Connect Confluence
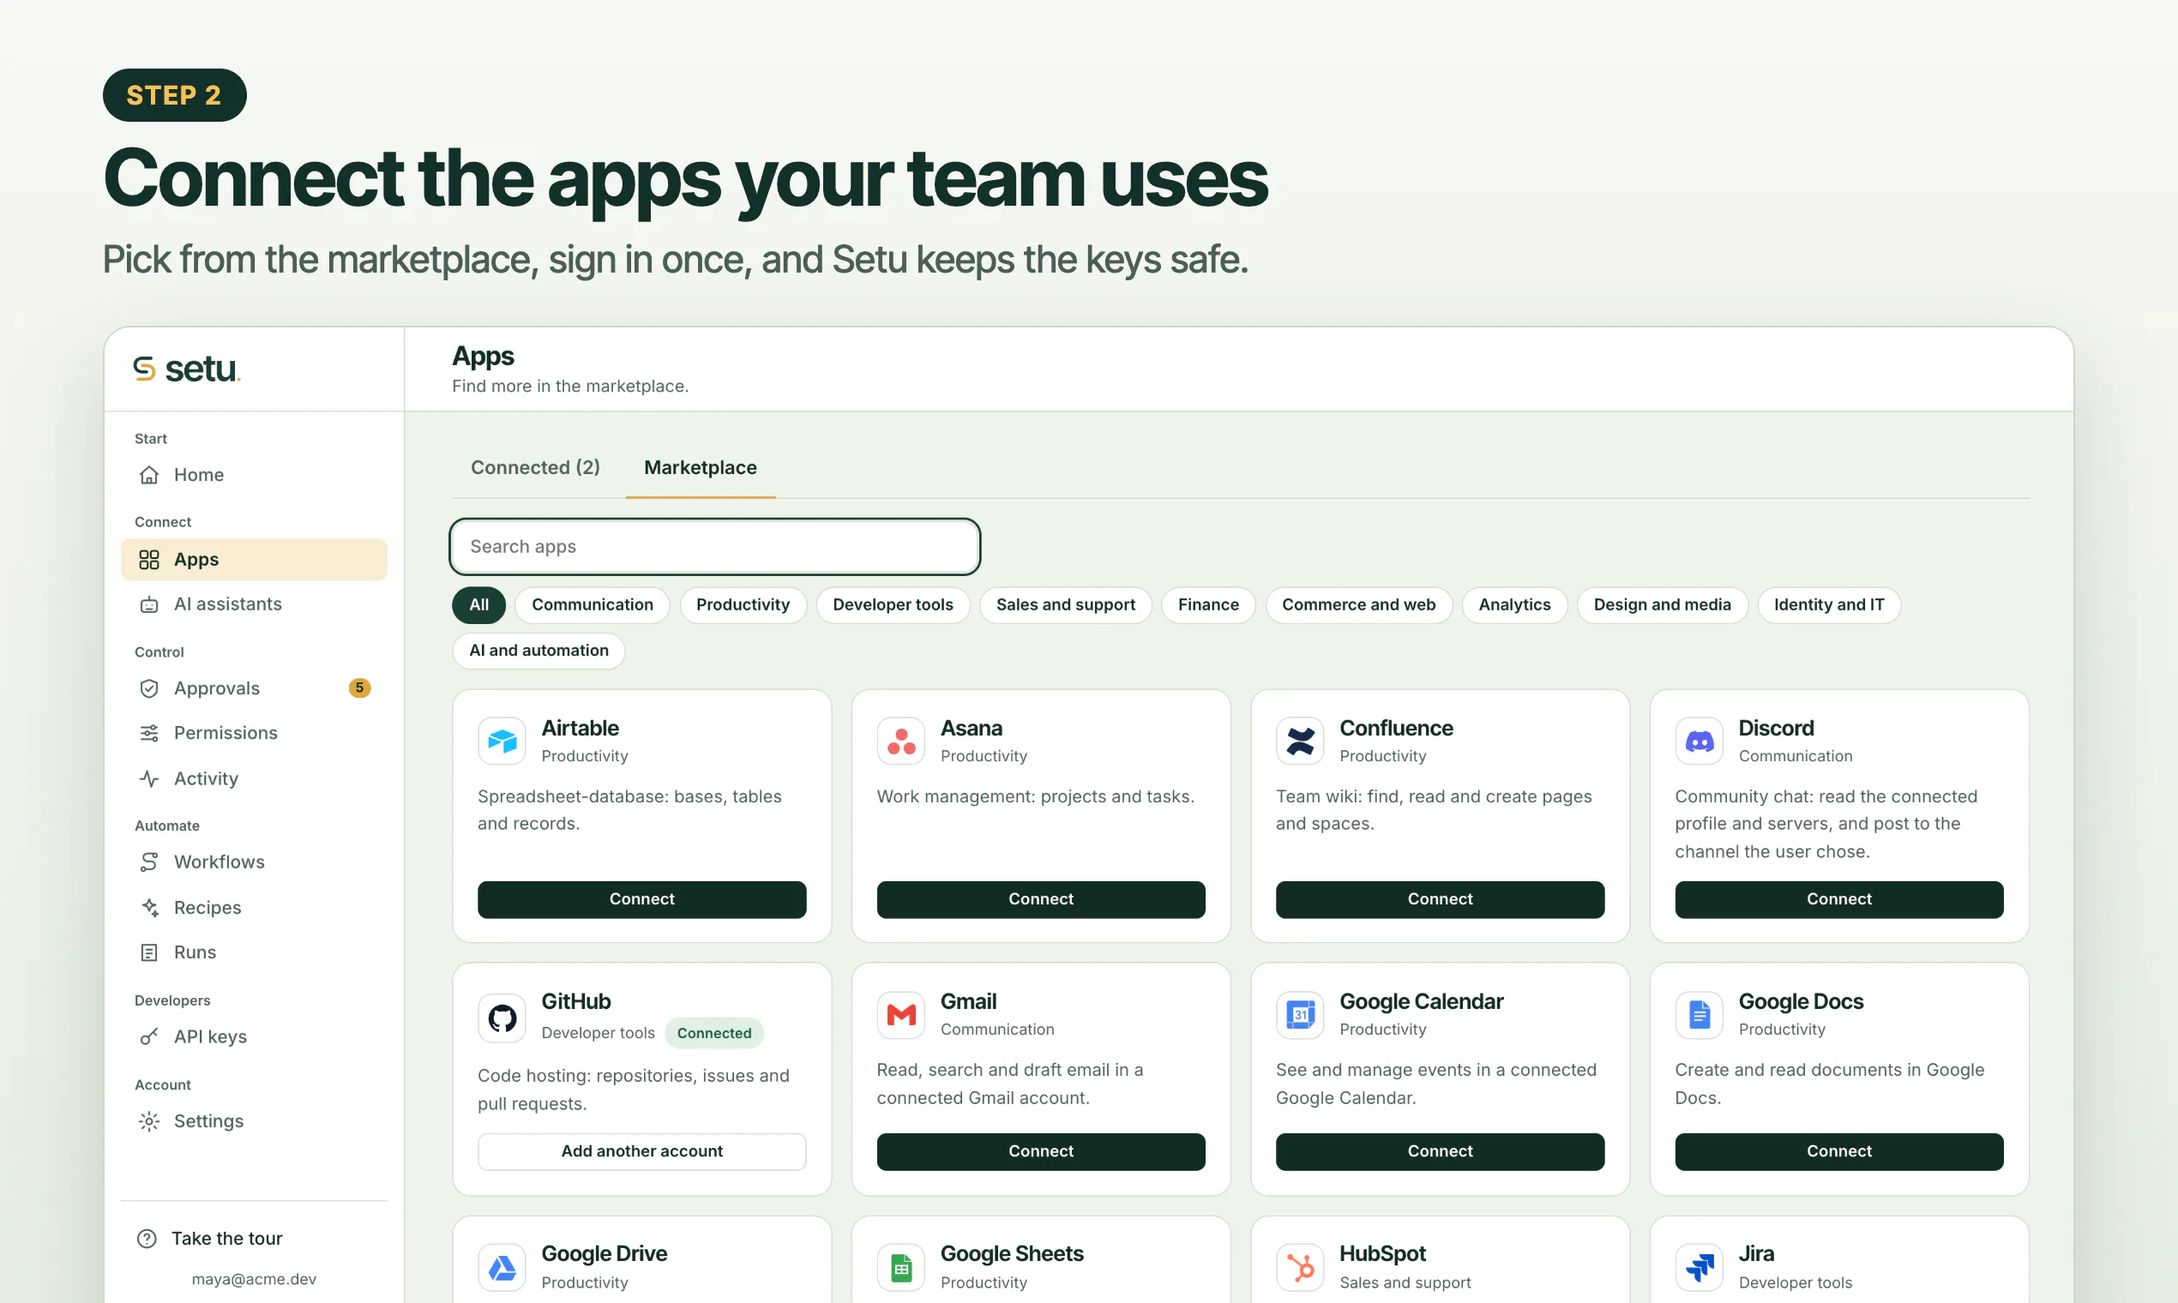Viewport: 2178px width, 1303px height. (x=1441, y=900)
